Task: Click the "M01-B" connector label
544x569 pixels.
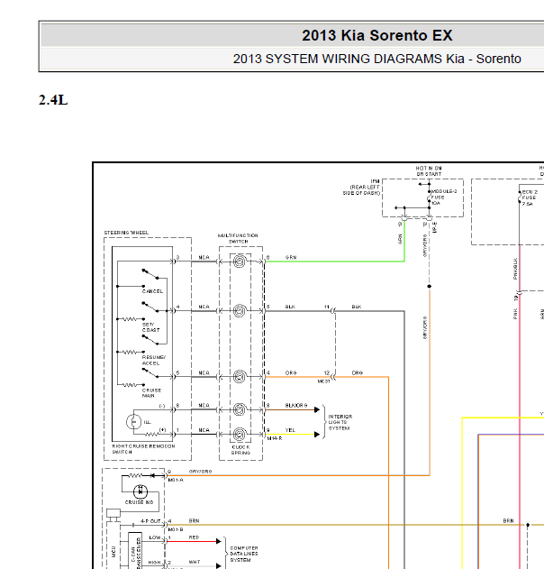Action: [176, 530]
